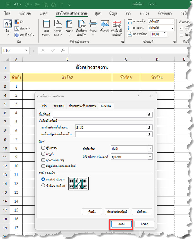The width and height of the screenshot is (194, 239).
Task: Click the collapse-dialog arrow beside พื้นที่พิมพ์ field
Action: coord(150,114)
